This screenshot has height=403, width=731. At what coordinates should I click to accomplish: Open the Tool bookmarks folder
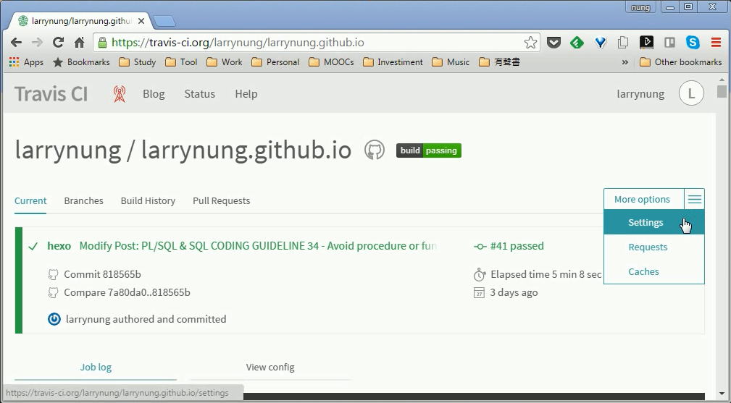(x=181, y=62)
